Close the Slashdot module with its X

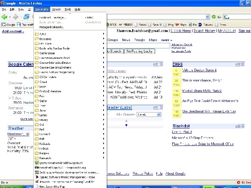[243, 126]
